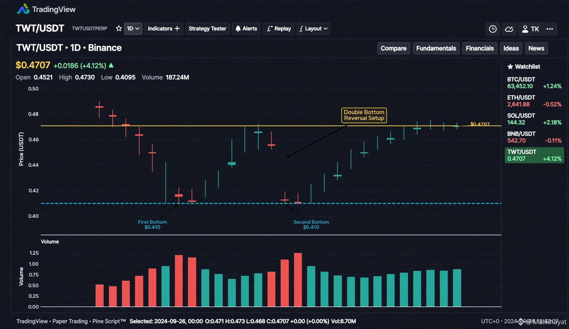Click the Paper Trading status bar text

click(70, 321)
